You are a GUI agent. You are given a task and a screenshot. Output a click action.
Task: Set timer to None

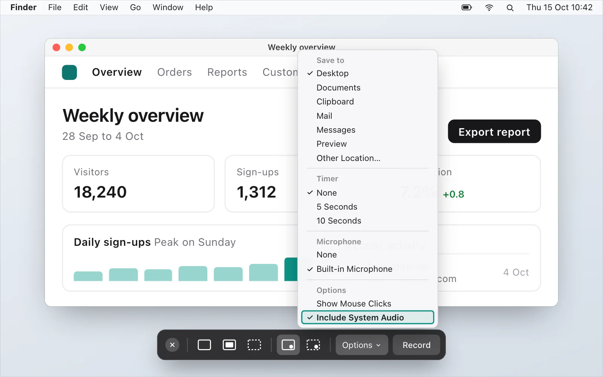[367, 193]
